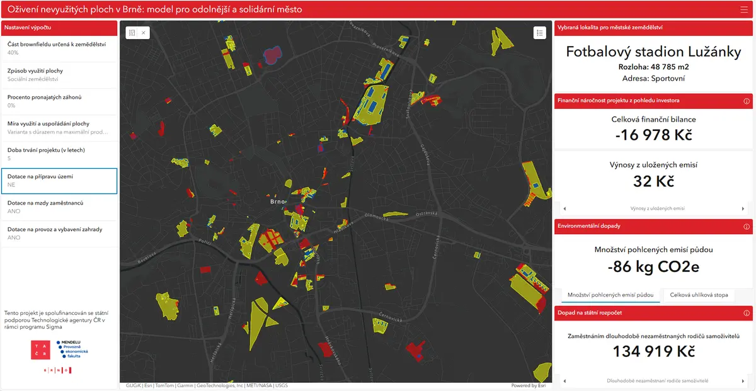
Task: Toggle Dotace na mzdy zaměstnanců setting
Action: tap(59, 207)
